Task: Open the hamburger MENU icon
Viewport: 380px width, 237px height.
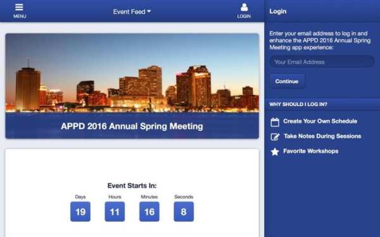Action: click(x=19, y=7)
